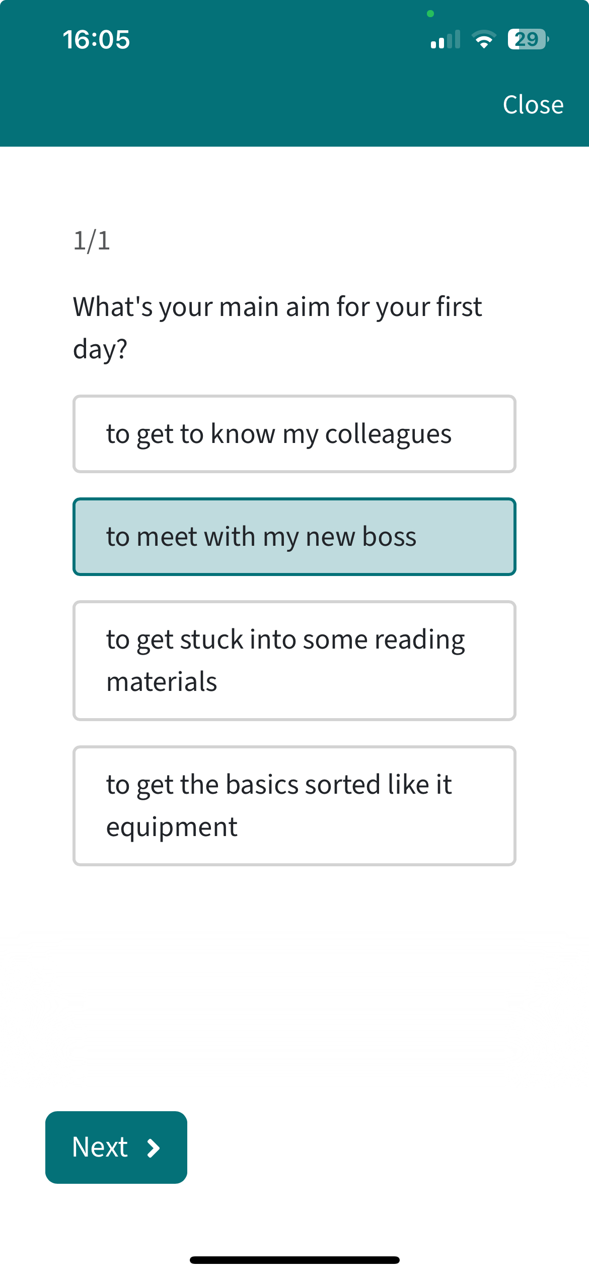Tap the cellular signal bars icon

[445, 39]
